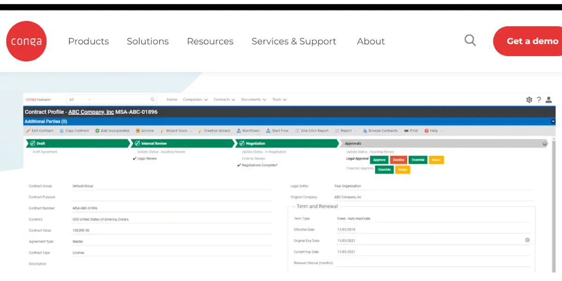
Task: Click Override for Financial Approval
Action: [384, 170]
